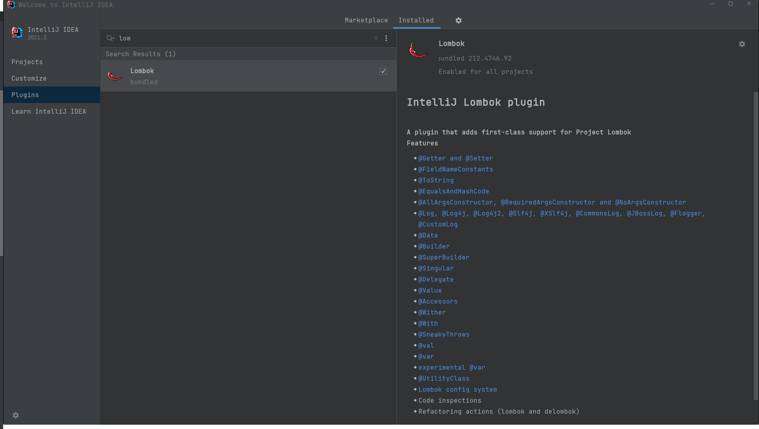Click the 'Code inspections' feature text
Screen dimensions: 759x429
point(450,401)
